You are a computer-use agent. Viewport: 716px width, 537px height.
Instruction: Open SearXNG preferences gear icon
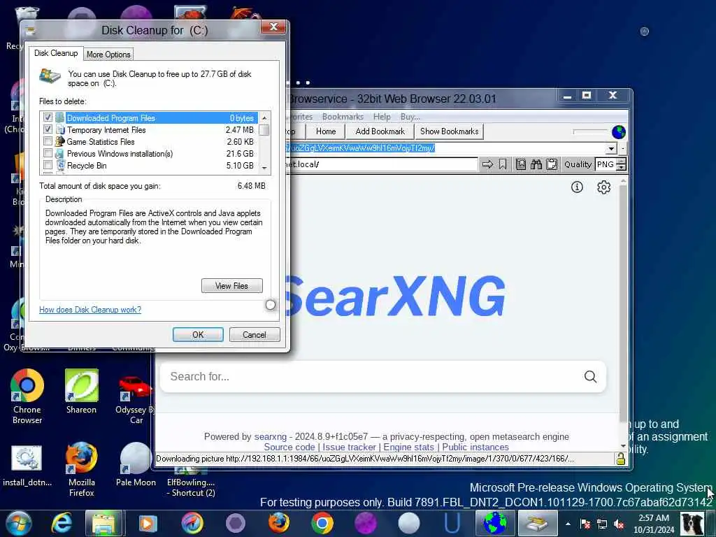[x=603, y=187]
